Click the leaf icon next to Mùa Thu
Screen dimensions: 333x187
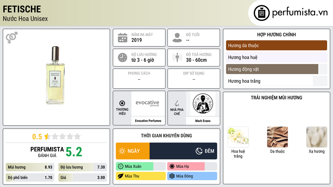pyautogui.click(x=121, y=176)
